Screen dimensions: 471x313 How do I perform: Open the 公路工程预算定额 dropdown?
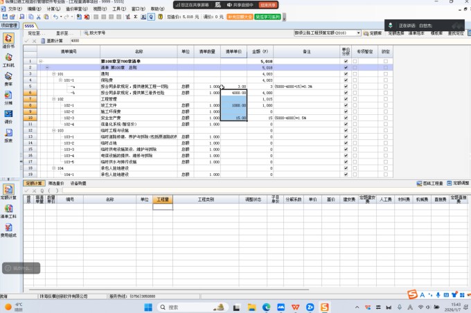359,33
